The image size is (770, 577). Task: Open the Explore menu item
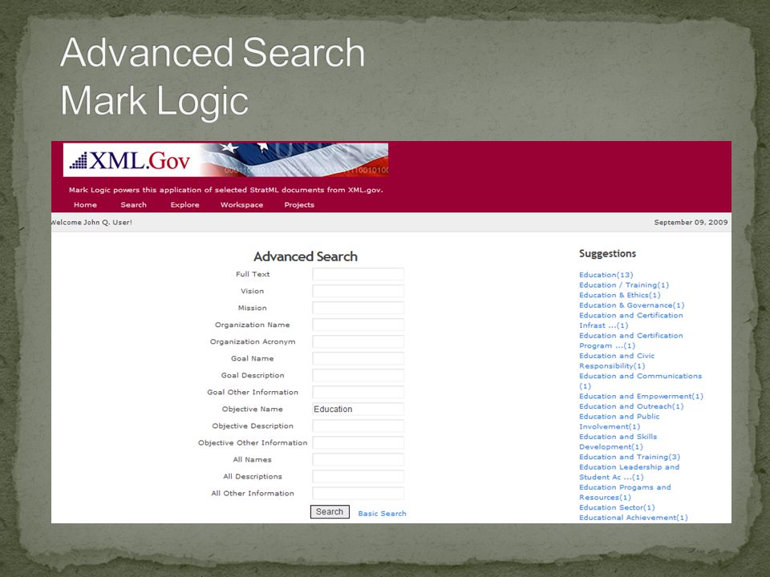(x=184, y=204)
